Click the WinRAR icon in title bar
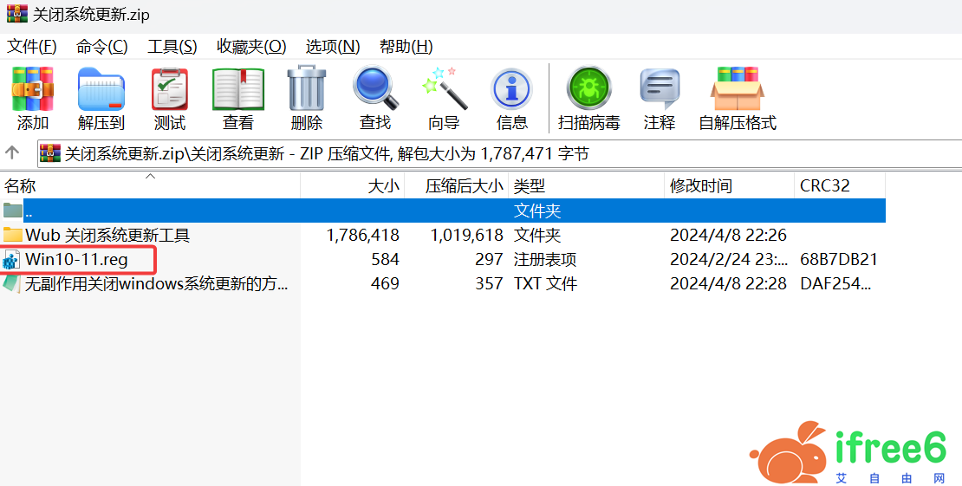Image resolution: width=962 pixels, height=486 pixels. tap(16, 13)
